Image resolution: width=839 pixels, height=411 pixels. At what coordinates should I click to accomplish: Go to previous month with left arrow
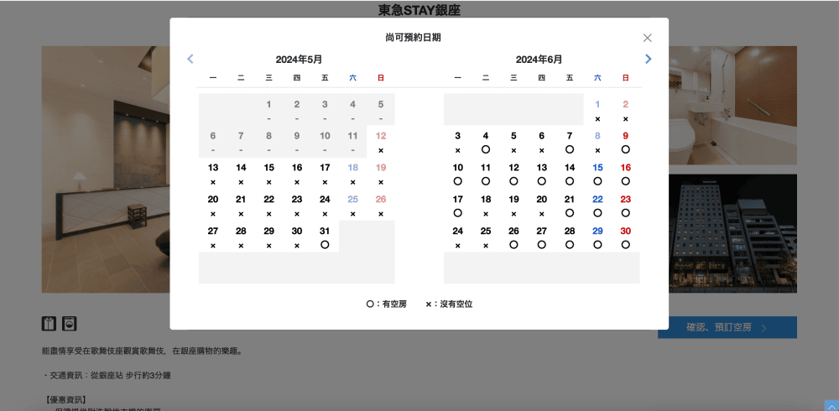tap(190, 59)
